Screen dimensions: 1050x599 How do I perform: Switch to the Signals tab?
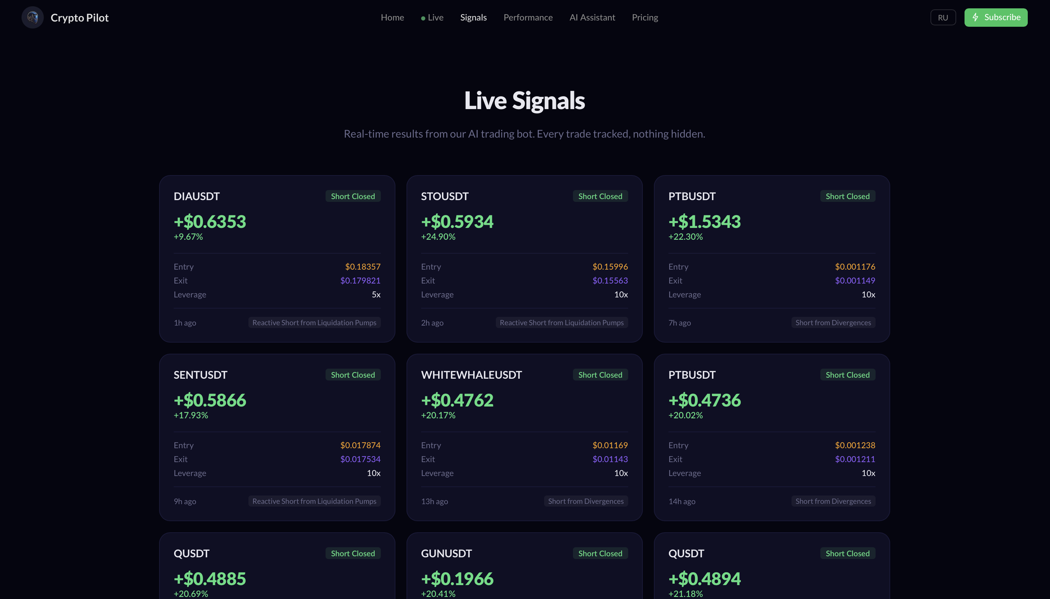(473, 17)
